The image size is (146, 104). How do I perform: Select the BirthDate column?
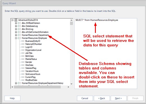tap(29, 56)
